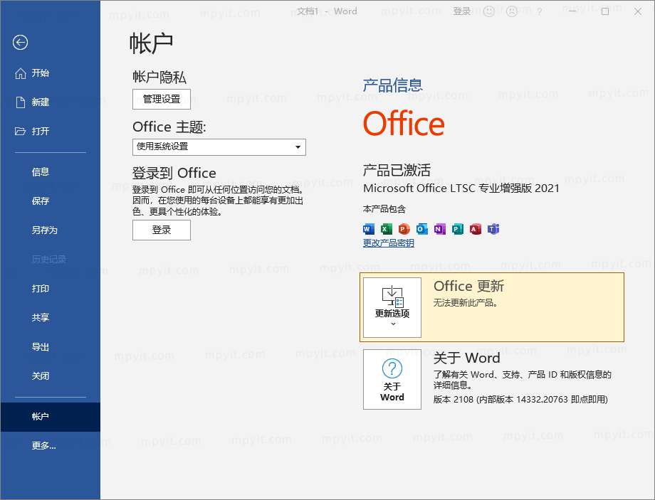Click the Publisher product icon

click(x=458, y=229)
